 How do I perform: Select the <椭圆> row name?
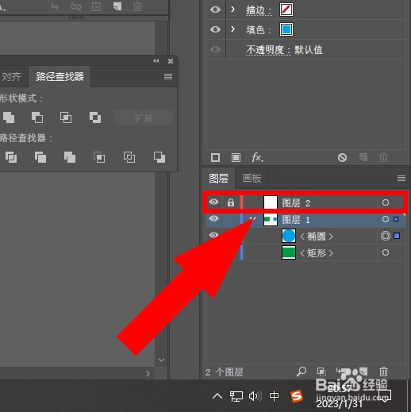coord(317,237)
